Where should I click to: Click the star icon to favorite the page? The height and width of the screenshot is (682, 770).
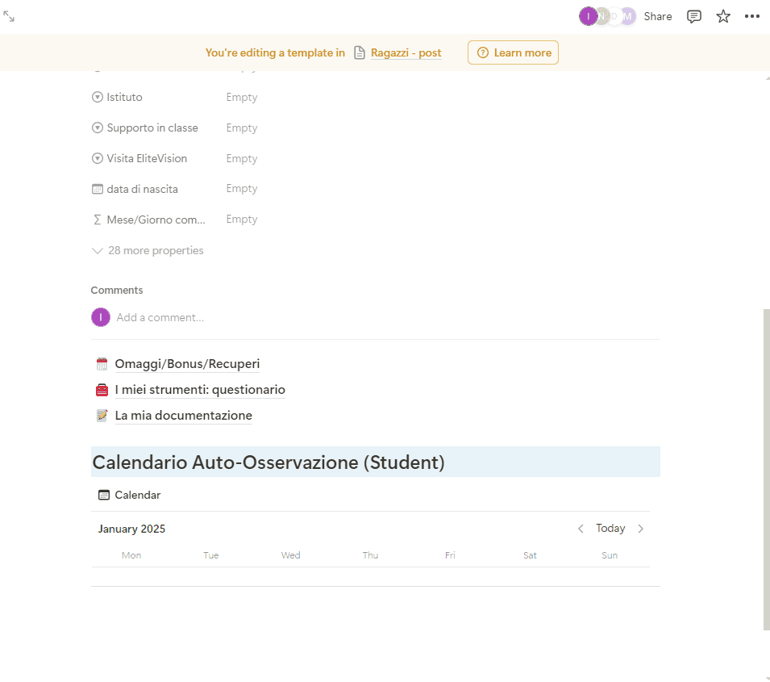click(722, 16)
